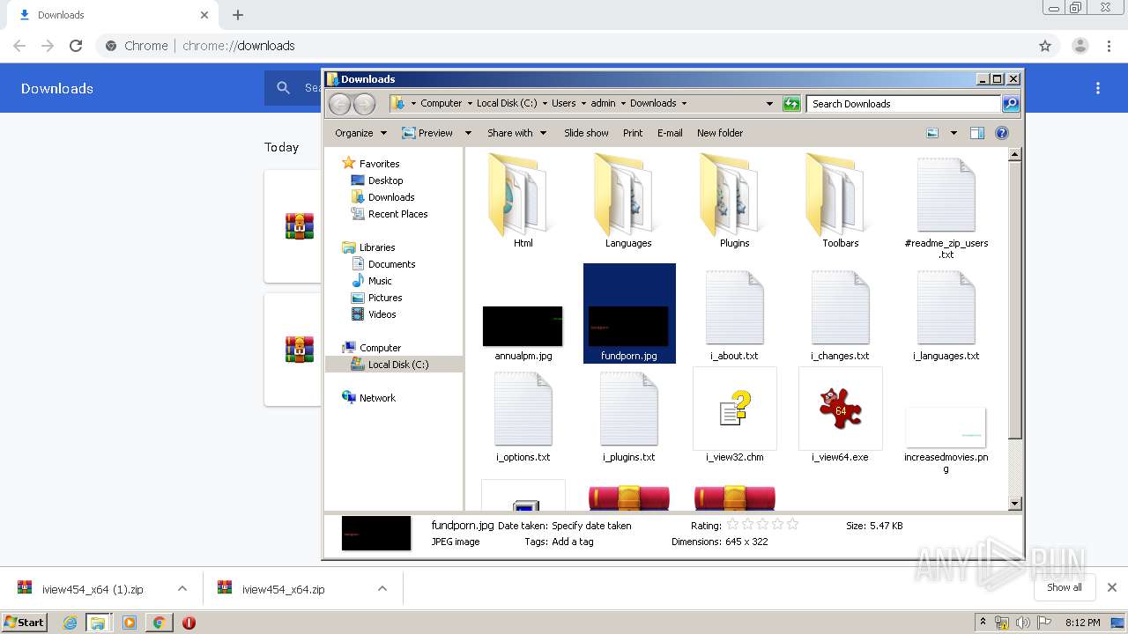Create a New folder

pyautogui.click(x=720, y=133)
